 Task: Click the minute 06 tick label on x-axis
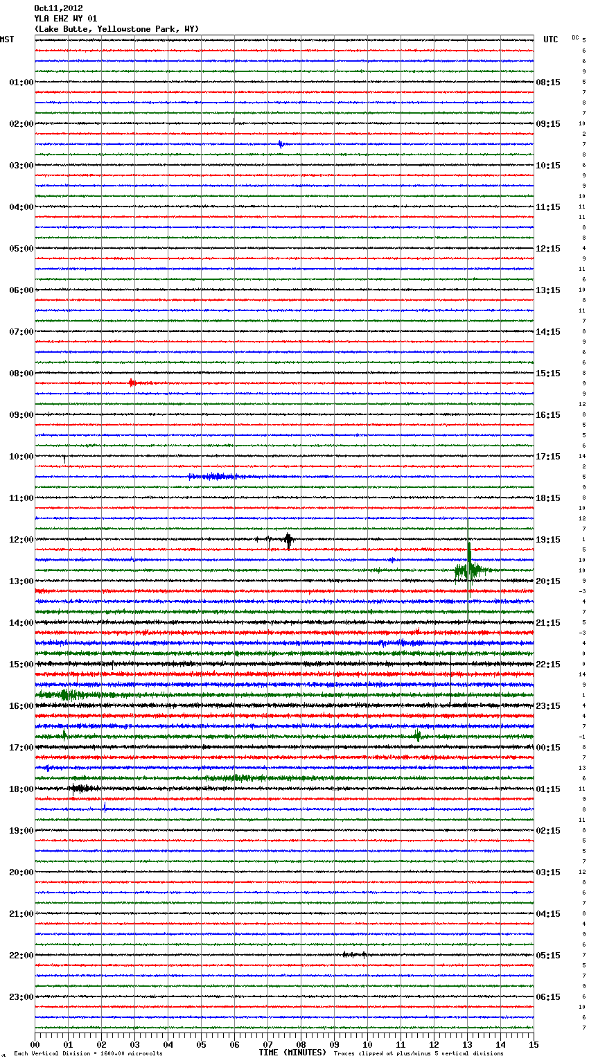point(234,1044)
